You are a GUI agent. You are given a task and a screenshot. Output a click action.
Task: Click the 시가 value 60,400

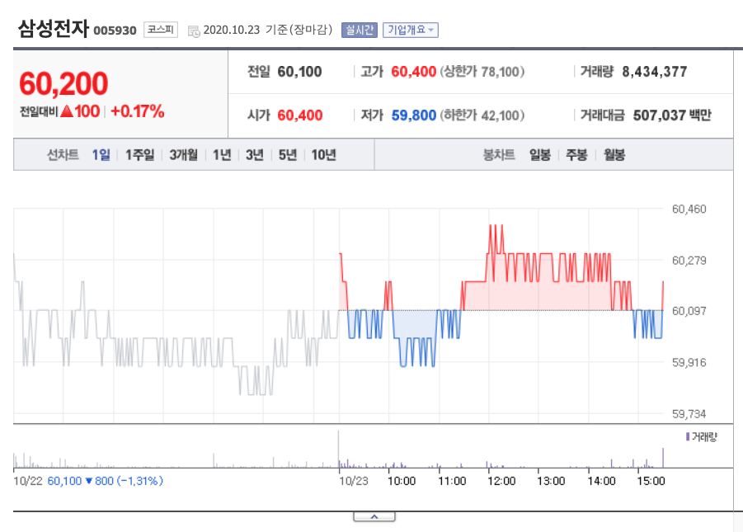(300, 115)
